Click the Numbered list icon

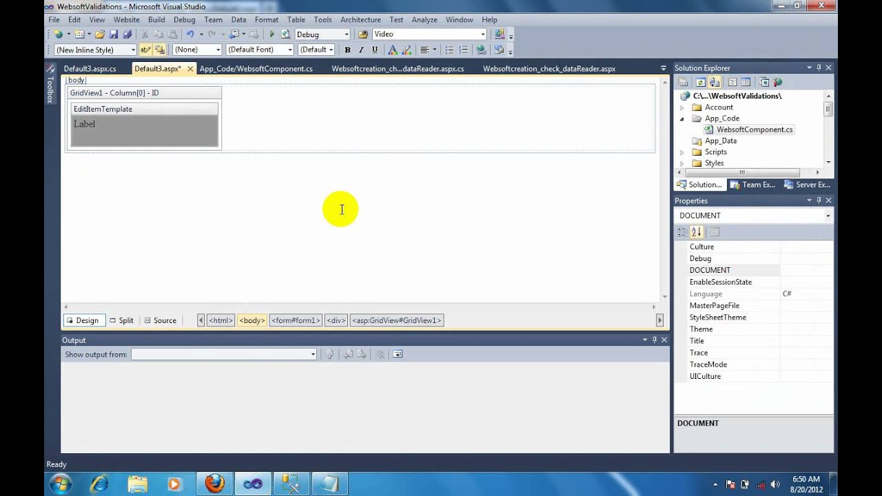[463, 50]
